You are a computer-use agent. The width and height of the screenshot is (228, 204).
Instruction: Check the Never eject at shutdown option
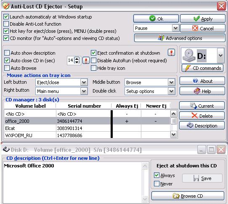[156, 184]
